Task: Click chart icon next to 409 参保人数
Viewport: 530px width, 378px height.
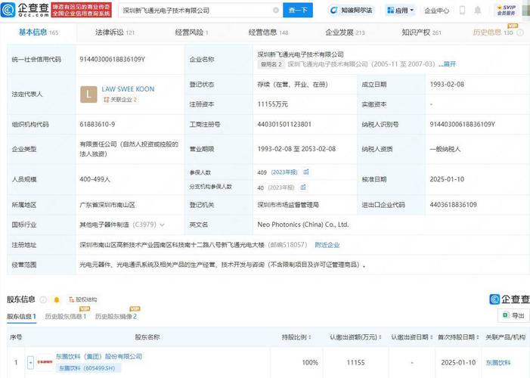Action: (306, 172)
